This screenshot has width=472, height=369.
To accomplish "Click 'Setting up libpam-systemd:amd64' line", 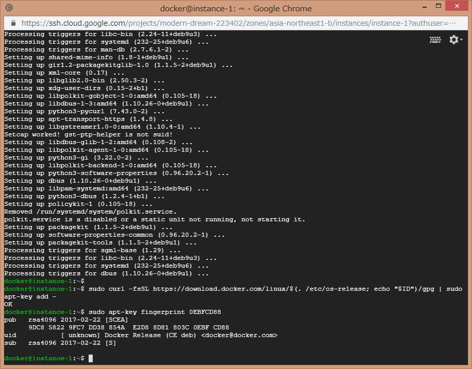I will pos(106,188).
